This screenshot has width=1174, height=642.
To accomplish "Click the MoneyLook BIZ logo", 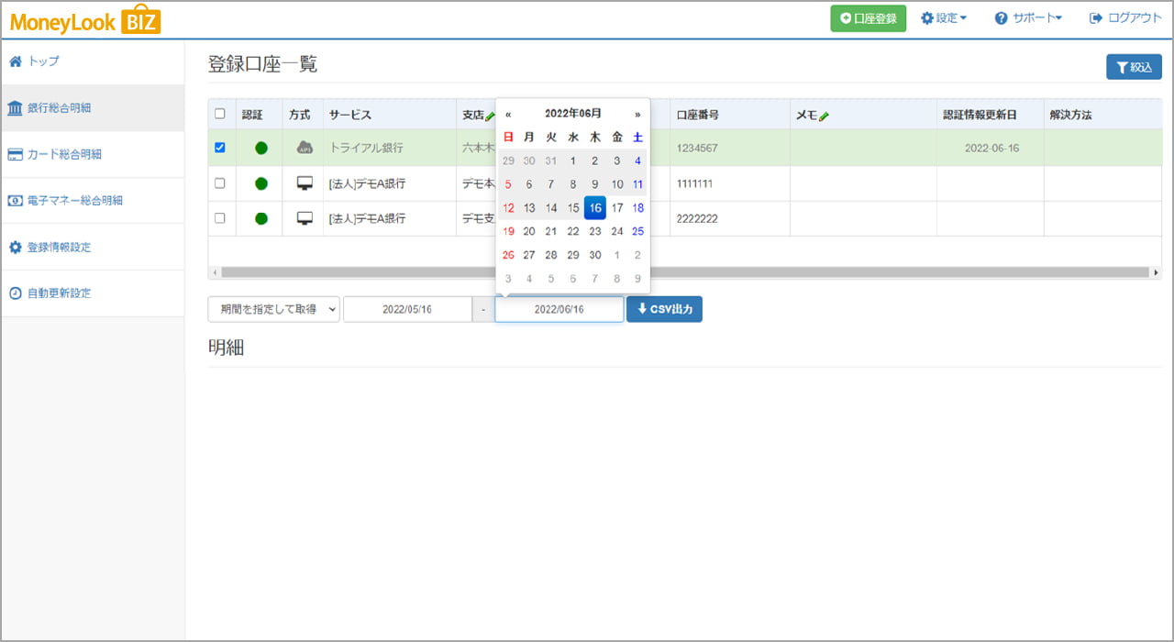I will point(85,19).
